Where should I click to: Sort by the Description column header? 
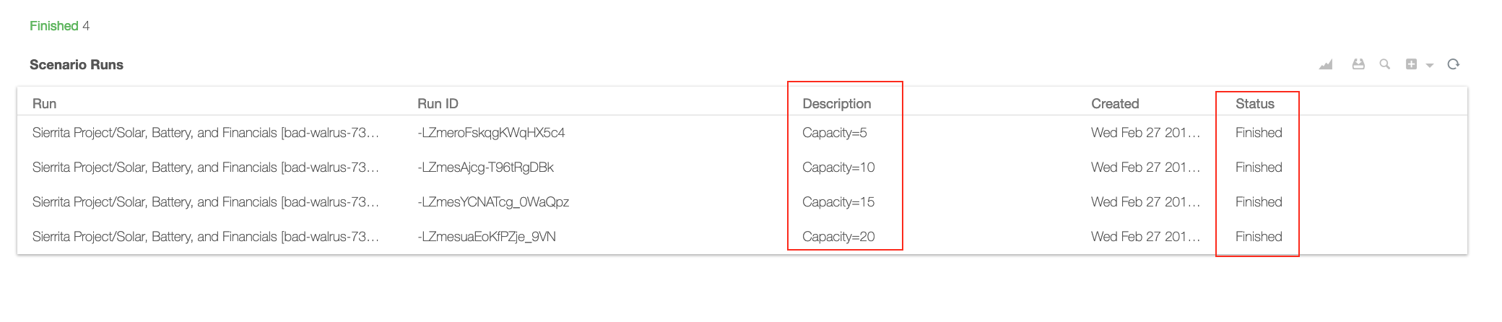[x=836, y=103]
